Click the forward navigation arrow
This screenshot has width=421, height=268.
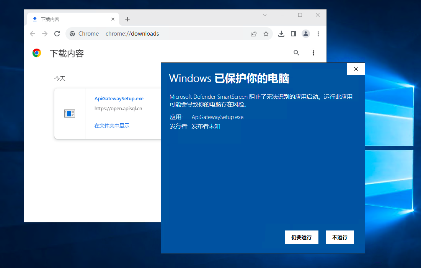coord(45,34)
